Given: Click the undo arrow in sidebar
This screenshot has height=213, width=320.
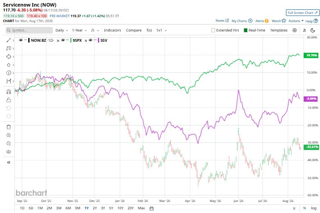Looking at the screenshot, I should point(9,108).
